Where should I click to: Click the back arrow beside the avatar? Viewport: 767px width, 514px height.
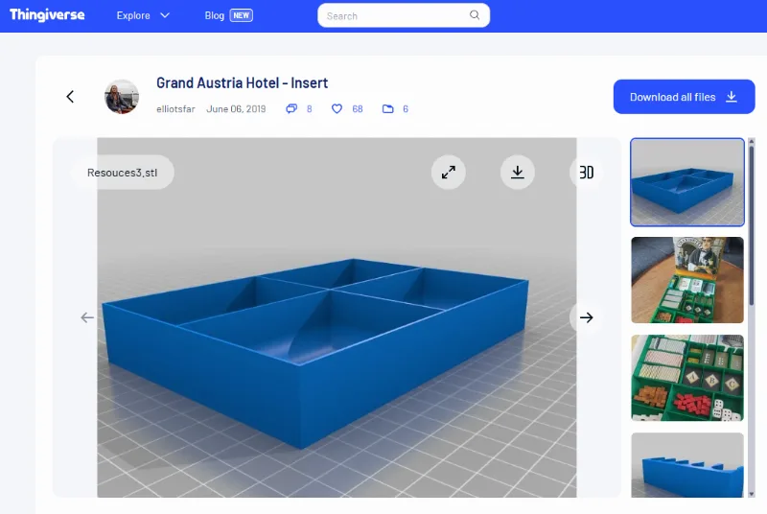click(70, 97)
